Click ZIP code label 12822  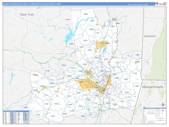[92, 21]
